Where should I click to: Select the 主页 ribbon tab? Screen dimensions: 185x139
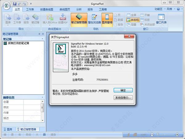click(x=17, y=9)
